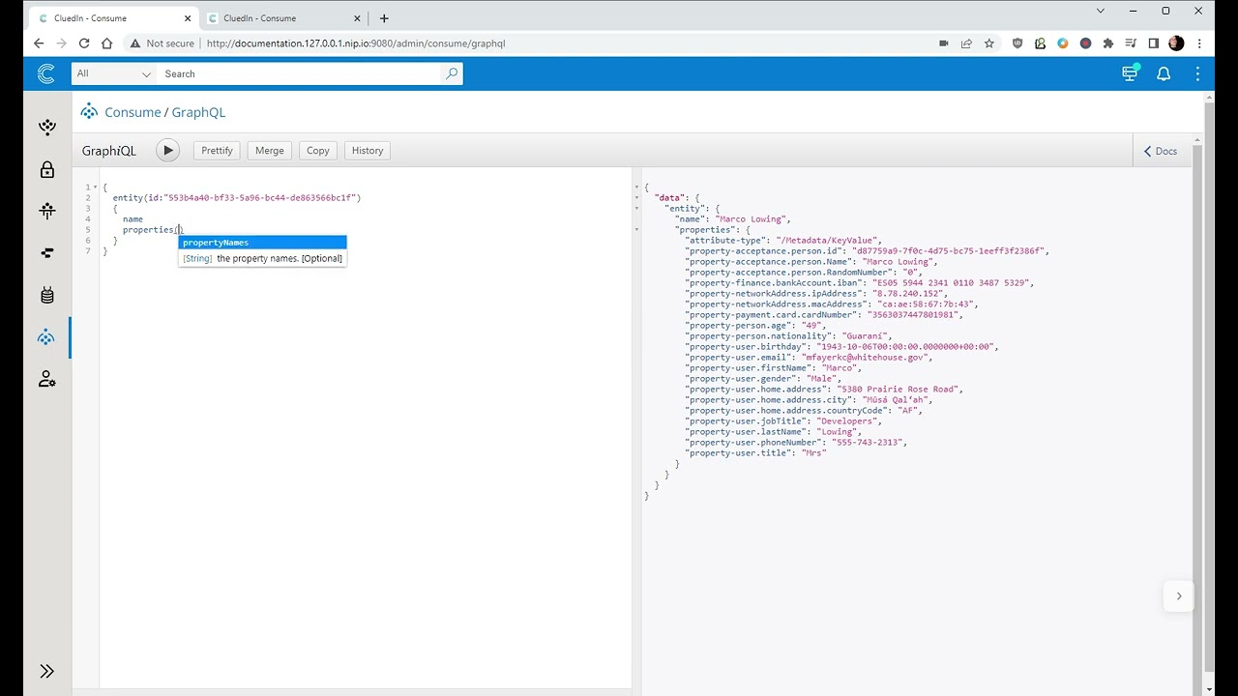
Task: Click the Consume icon beside breadcrumb
Action: (x=89, y=111)
